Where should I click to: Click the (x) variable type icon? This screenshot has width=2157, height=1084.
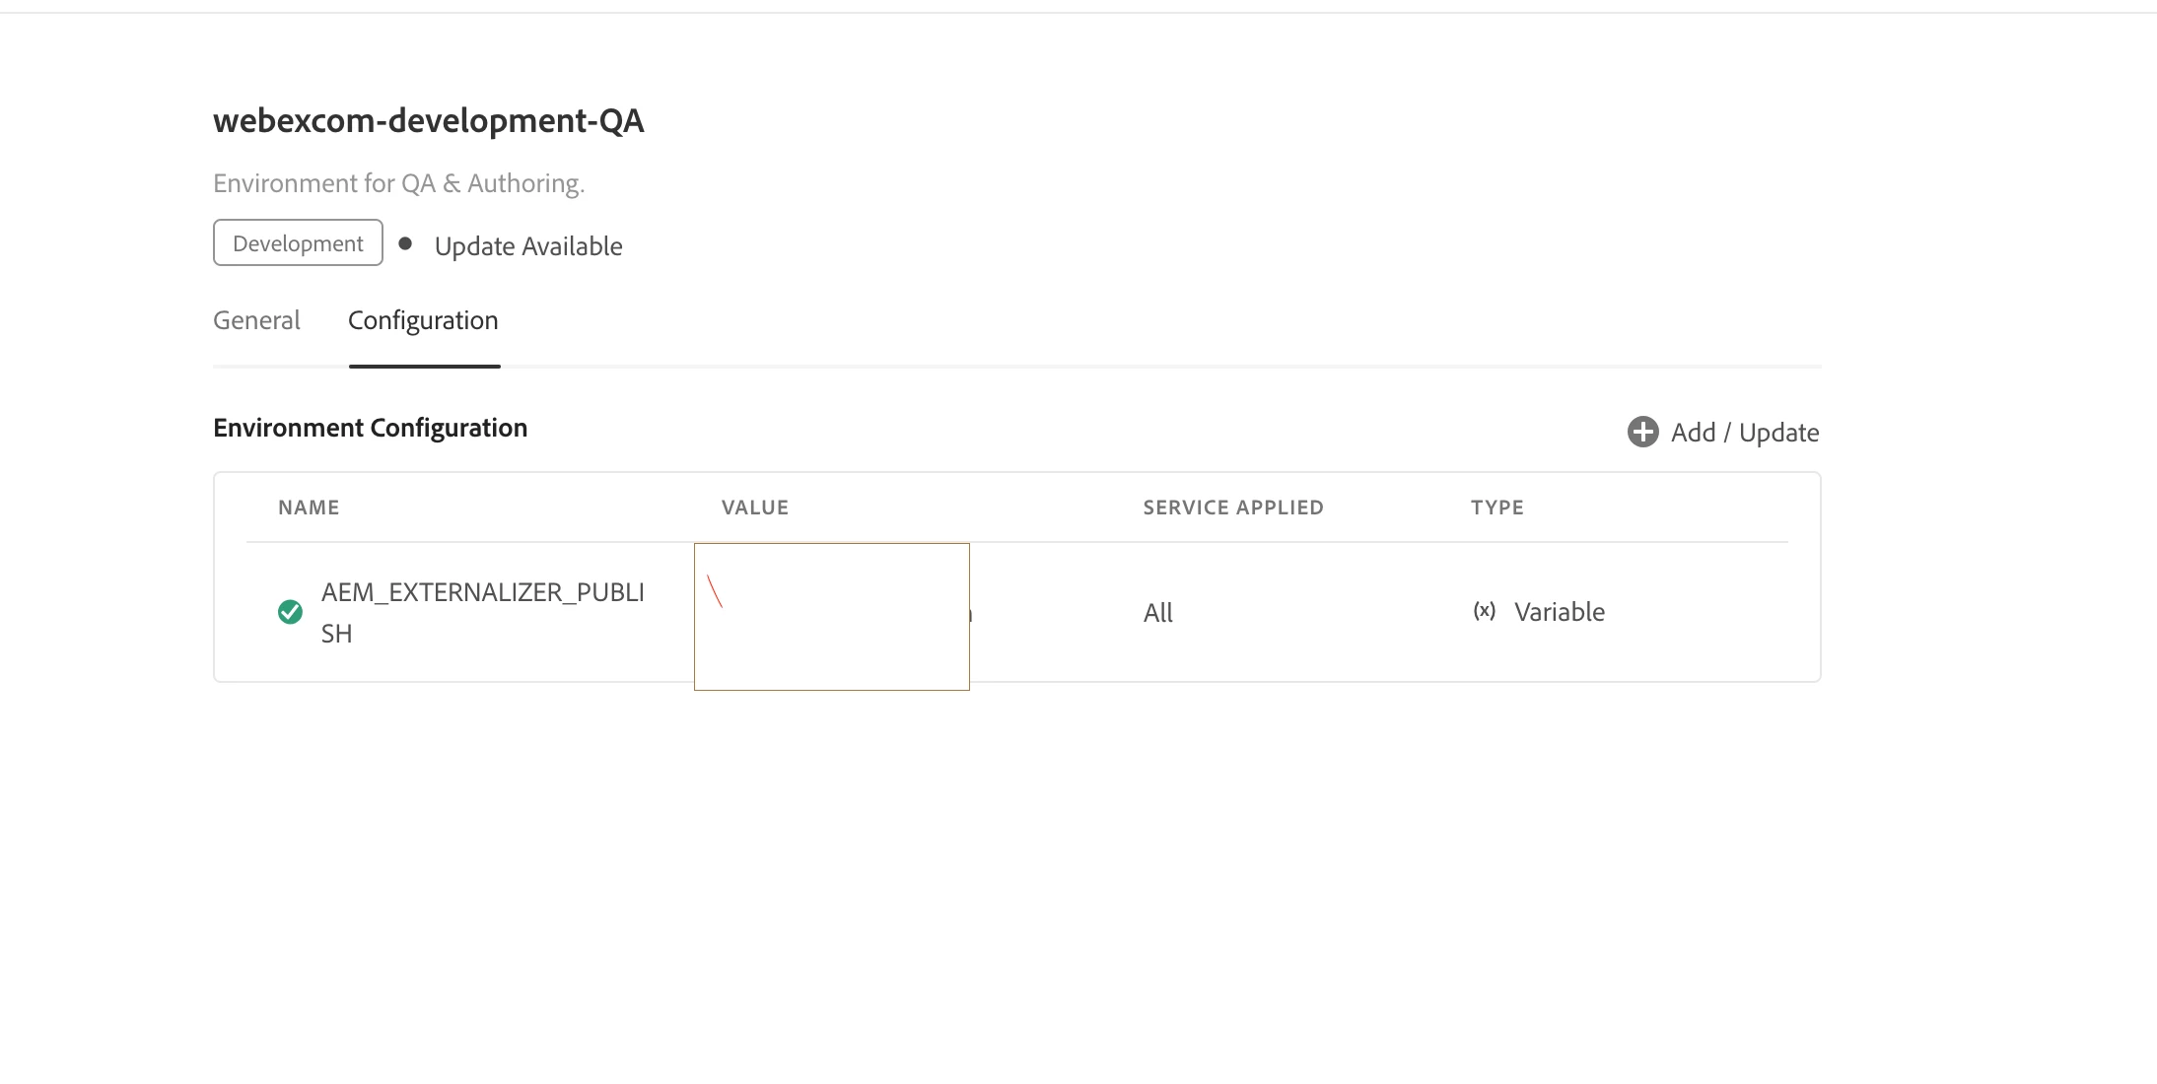click(x=1484, y=611)
